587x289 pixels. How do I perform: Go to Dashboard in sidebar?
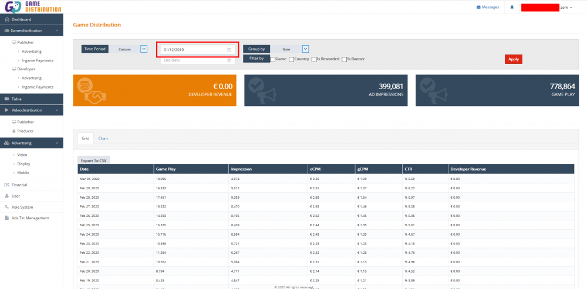coord(32,19)
